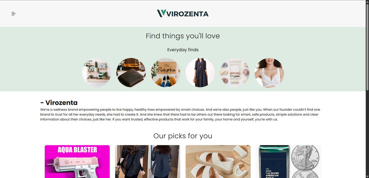The width and height of the screenshot is (369, 178).
Task: Open the Aqua Blaster product card
Action: 77,161
